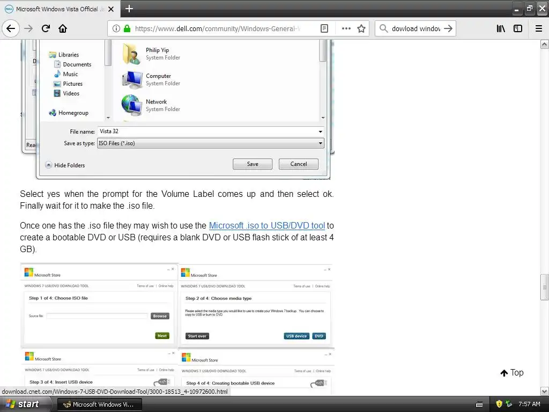The height and width of the screenshot is (412, 549).
Task: Toggle the sidebar panel icon
Action: coord(518,28)
